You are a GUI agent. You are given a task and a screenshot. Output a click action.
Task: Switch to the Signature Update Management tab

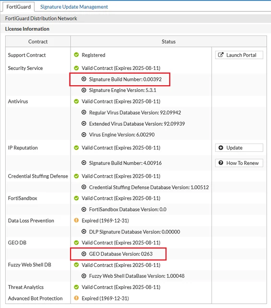tap(74, 7)
